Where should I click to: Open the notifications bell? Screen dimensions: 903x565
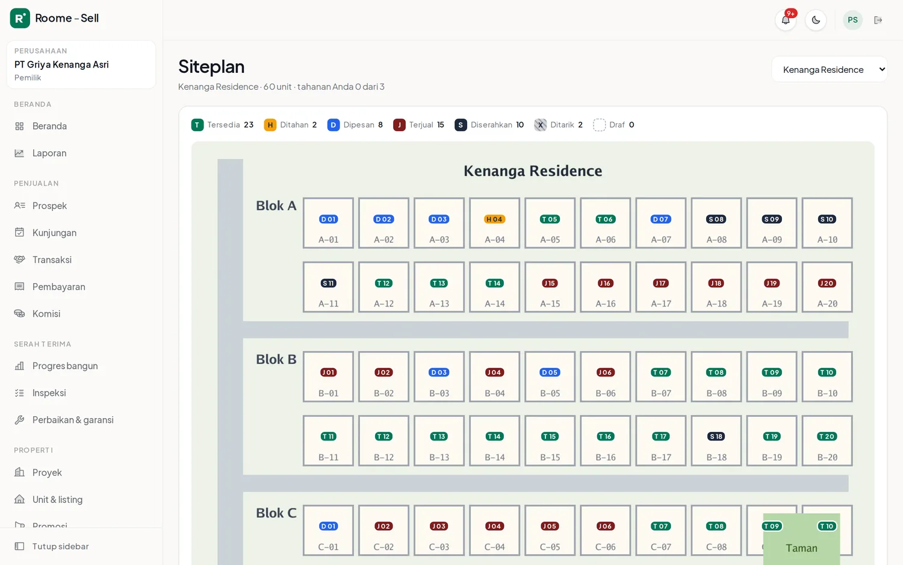786,20
